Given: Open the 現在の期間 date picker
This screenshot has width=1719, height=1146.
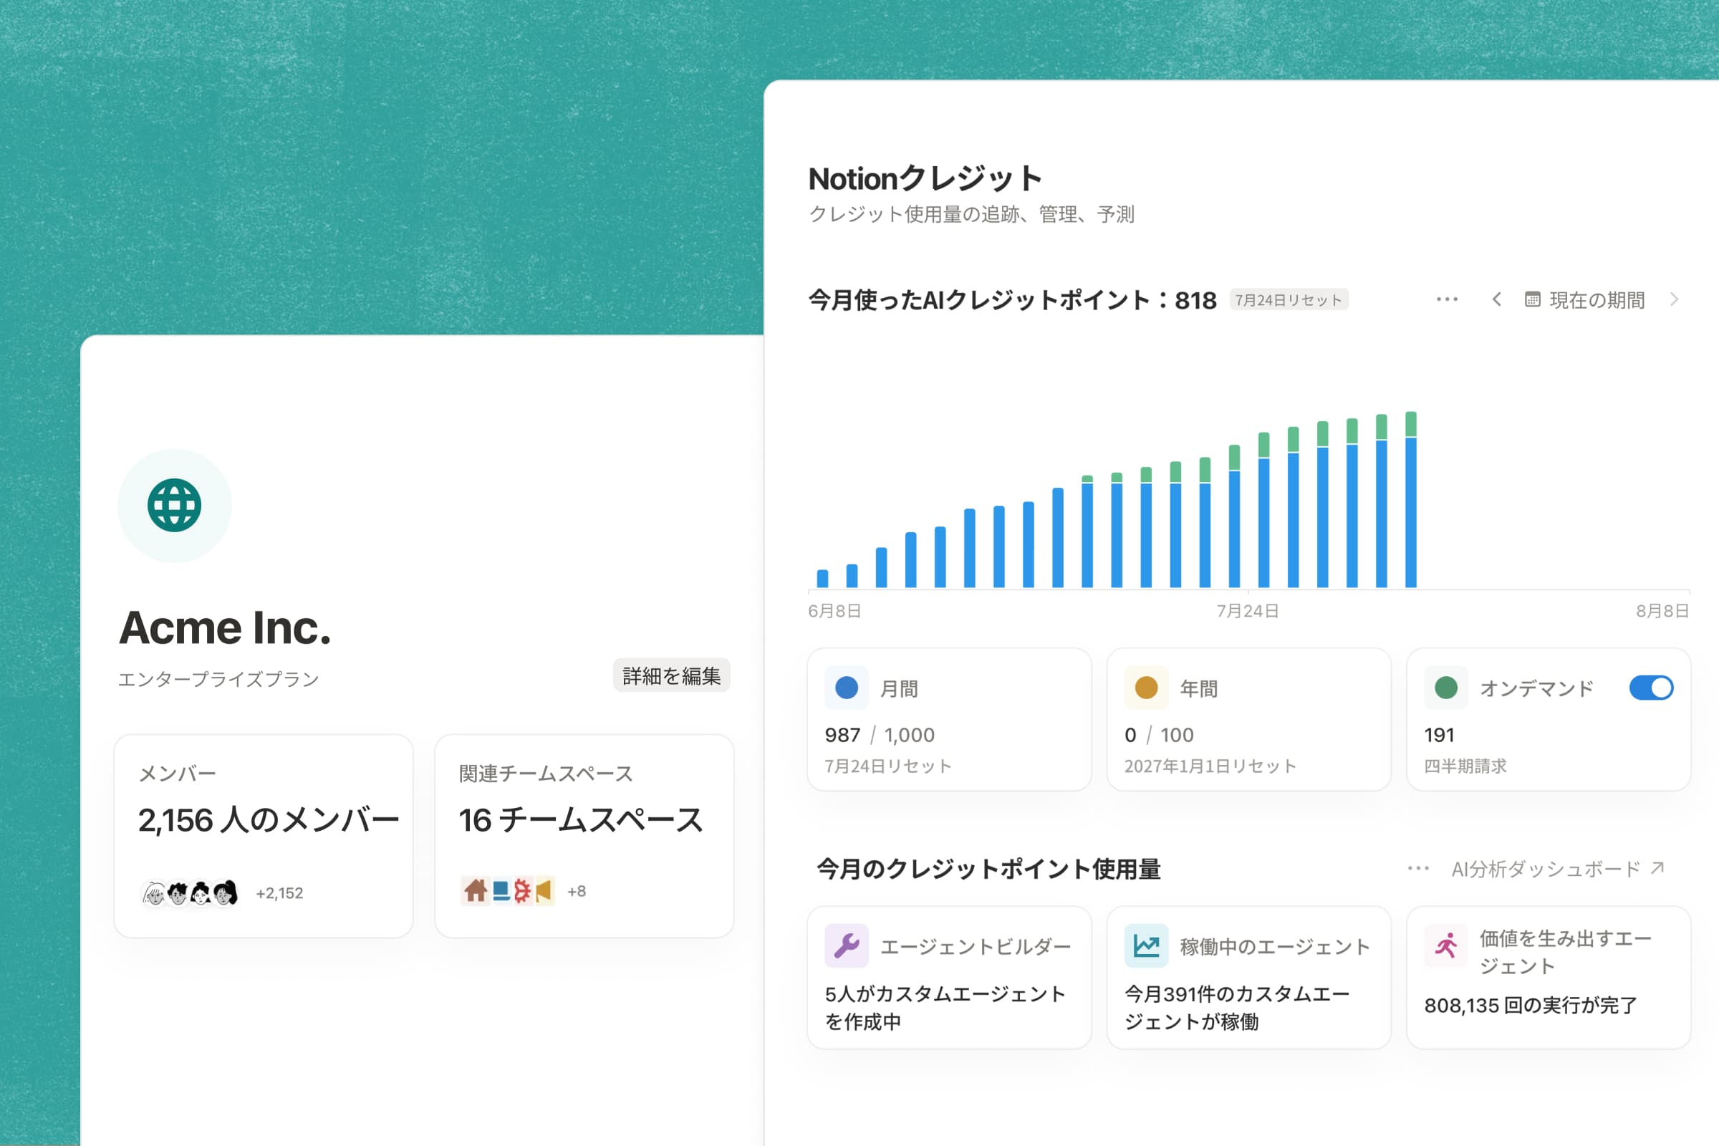Looking at the screenshot, I should pyautogui.click(x=1584, y=299).
